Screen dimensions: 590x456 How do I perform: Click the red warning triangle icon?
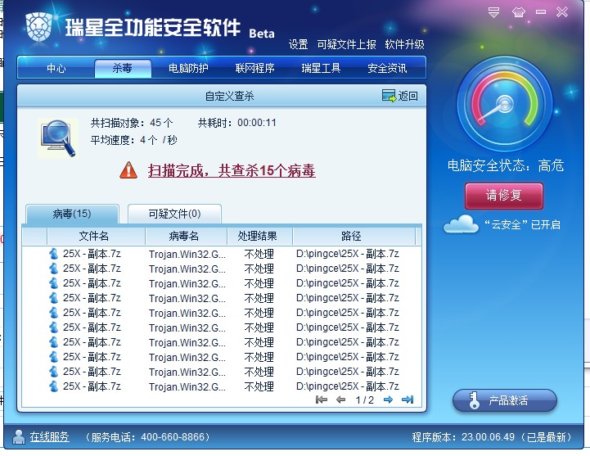coord(128,170)
